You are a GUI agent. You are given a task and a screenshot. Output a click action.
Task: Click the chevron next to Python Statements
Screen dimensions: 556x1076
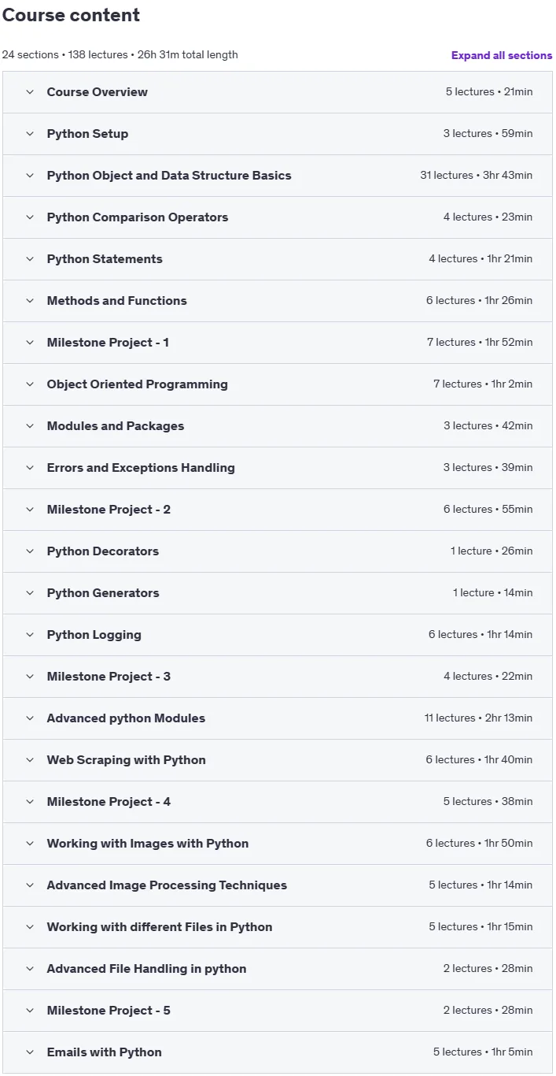point(30,259)
